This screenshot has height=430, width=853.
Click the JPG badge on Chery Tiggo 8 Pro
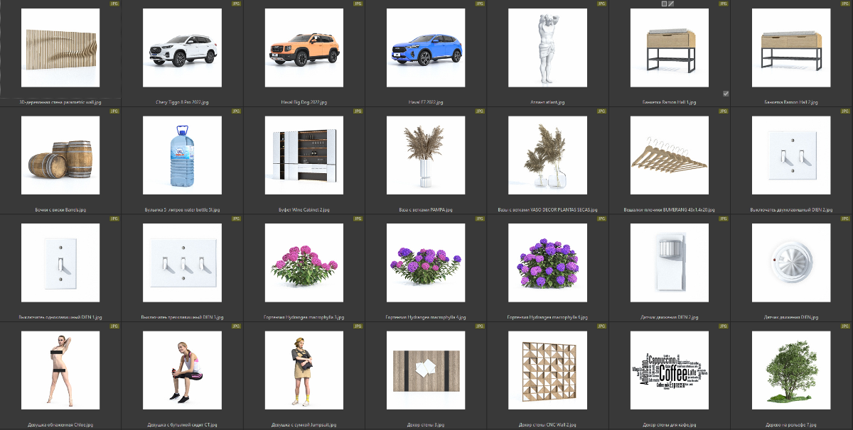(237, 4)
